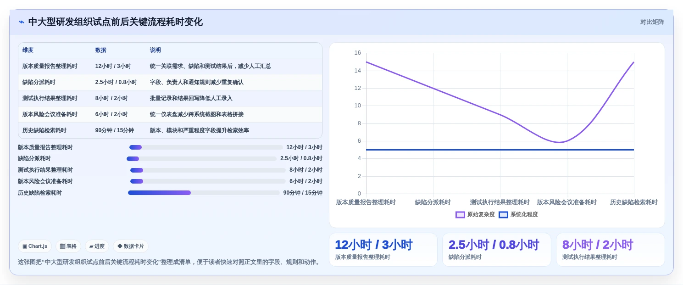Click the 对比矩阵 label at top right

pos(652,22)
